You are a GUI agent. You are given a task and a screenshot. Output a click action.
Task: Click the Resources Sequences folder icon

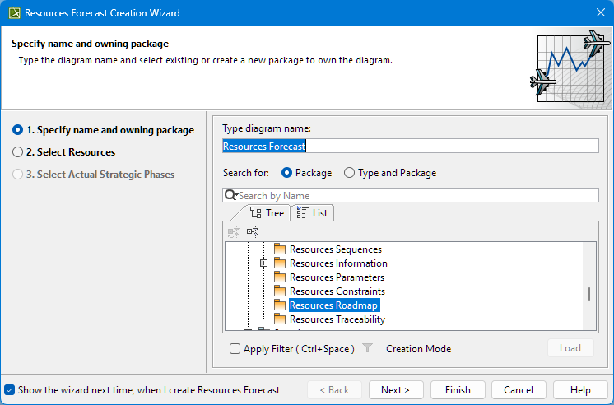280,249
